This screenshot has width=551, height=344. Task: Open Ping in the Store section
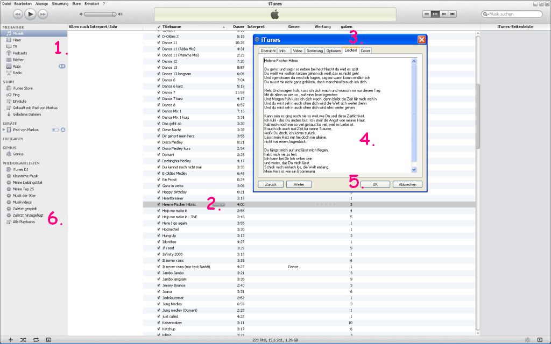[x=16, y=95]
